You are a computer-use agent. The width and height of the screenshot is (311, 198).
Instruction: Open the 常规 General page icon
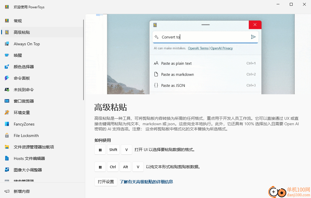7,21
